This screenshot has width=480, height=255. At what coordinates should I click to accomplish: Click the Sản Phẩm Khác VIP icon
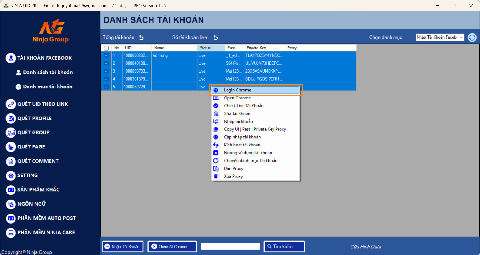tap(11, 190)
